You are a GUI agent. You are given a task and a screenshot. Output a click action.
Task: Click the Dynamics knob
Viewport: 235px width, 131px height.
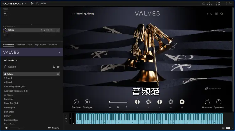(x=218, y=102)
